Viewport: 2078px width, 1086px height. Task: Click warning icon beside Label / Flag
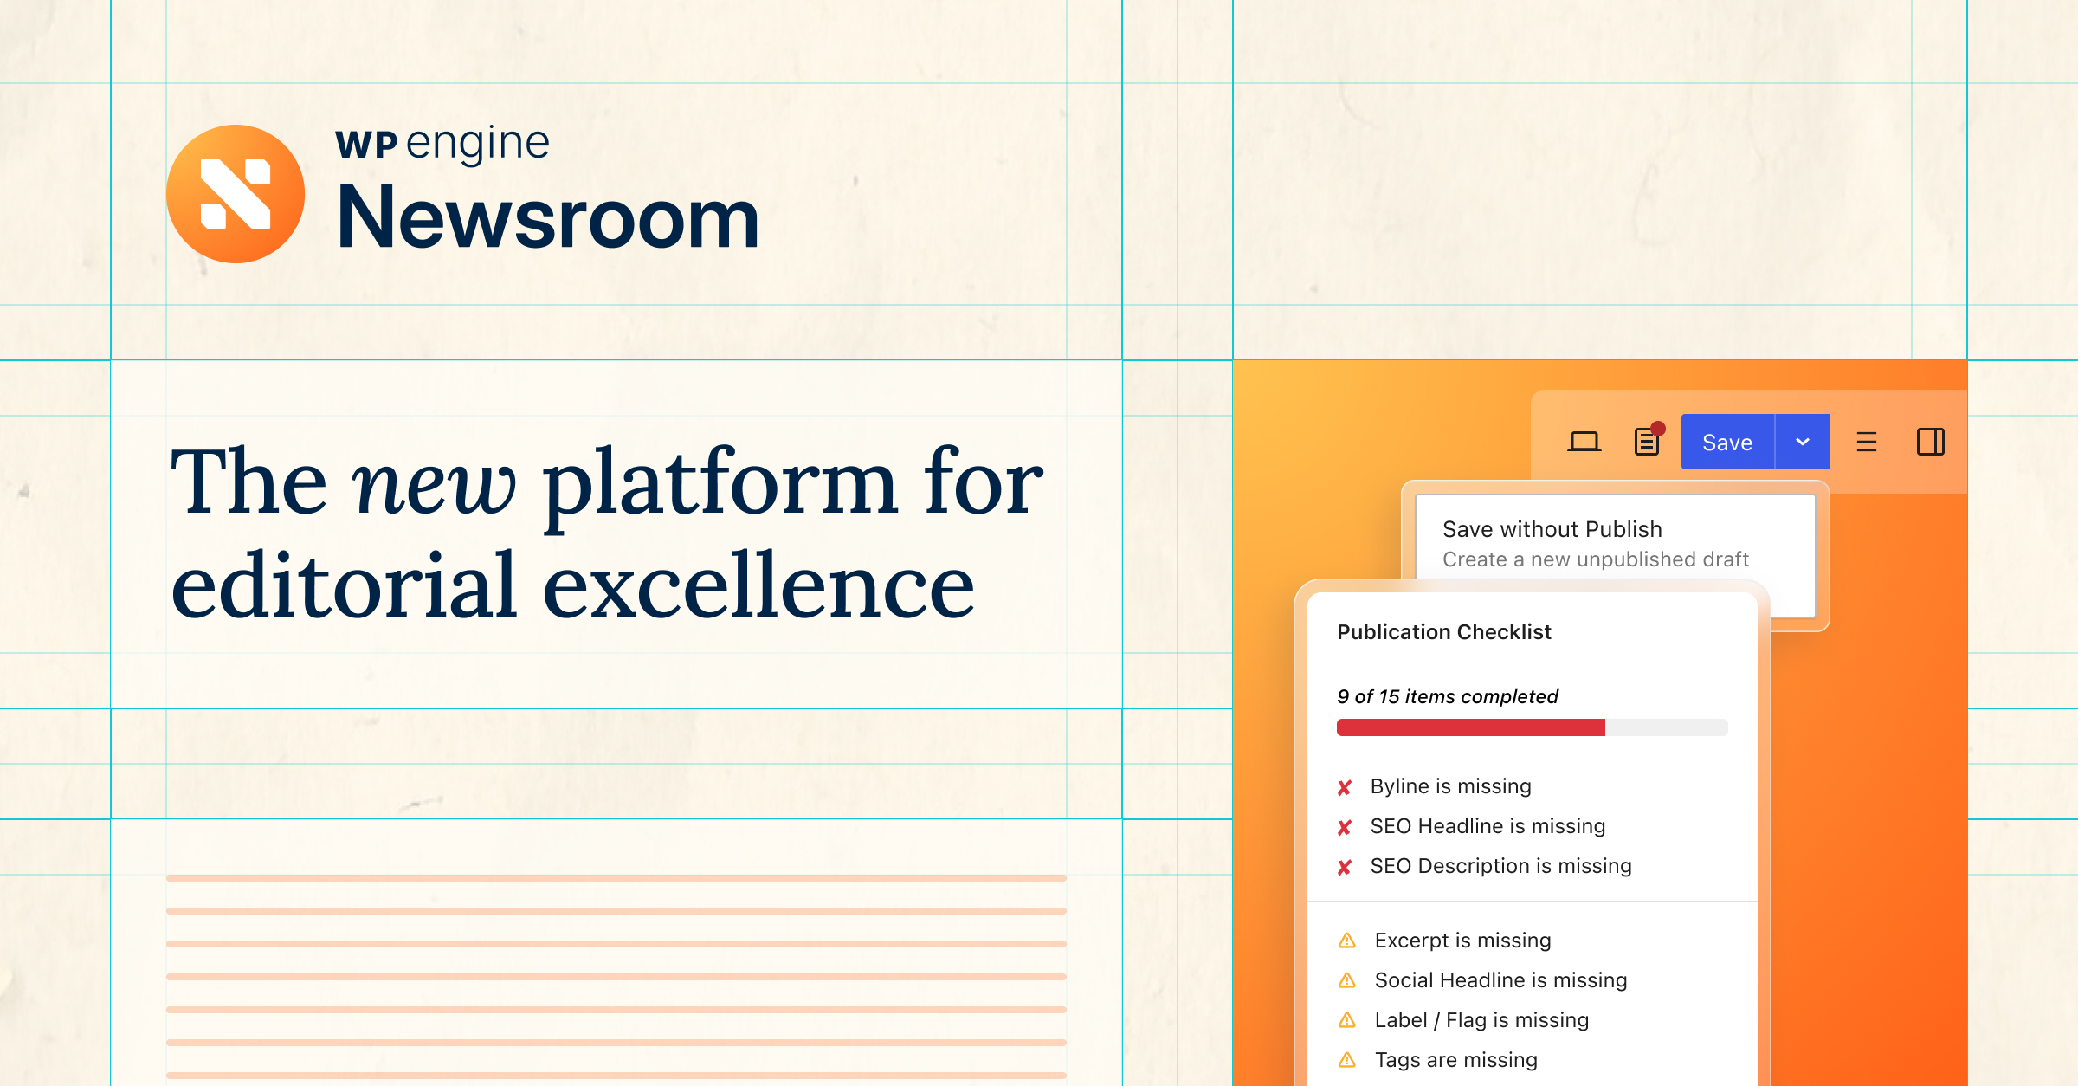pyautogui.click(x=1347, y=1020)
